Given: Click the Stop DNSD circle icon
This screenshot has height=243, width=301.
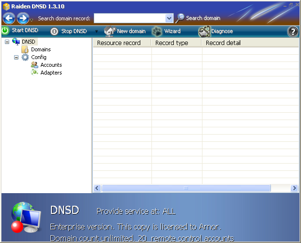Looking at the screenshot, I should (54, 31).
